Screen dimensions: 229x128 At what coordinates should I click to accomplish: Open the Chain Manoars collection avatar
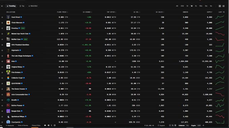pyautogui.click(x=8, y=23)
